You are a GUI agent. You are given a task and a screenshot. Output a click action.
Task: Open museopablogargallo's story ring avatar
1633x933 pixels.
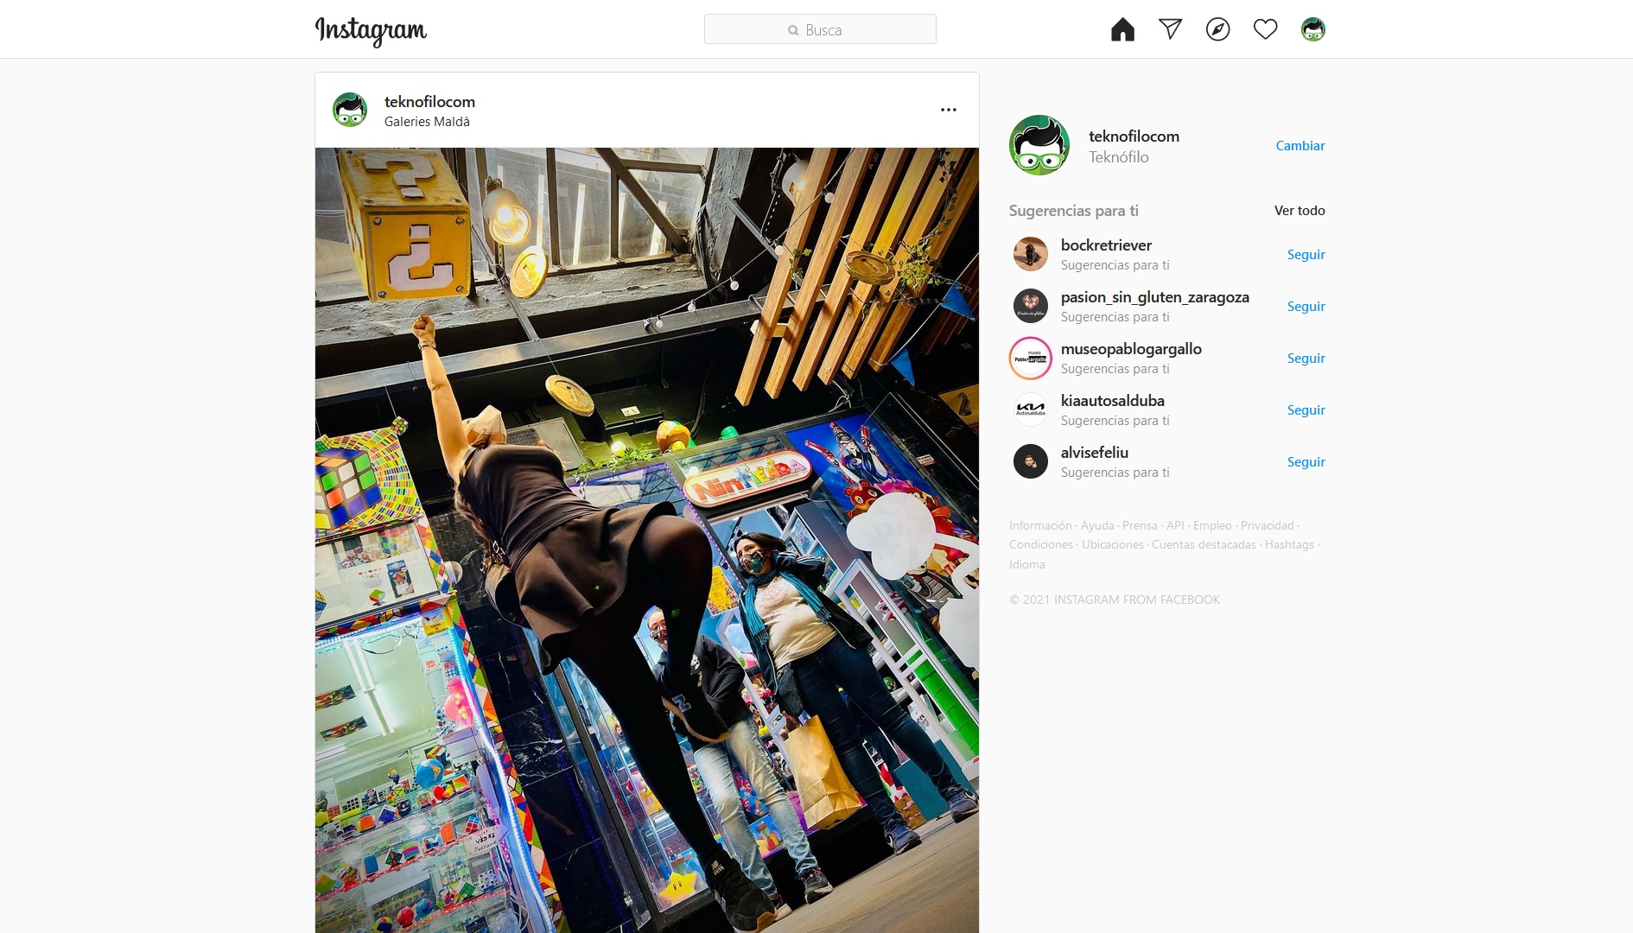click(1031, 358)
